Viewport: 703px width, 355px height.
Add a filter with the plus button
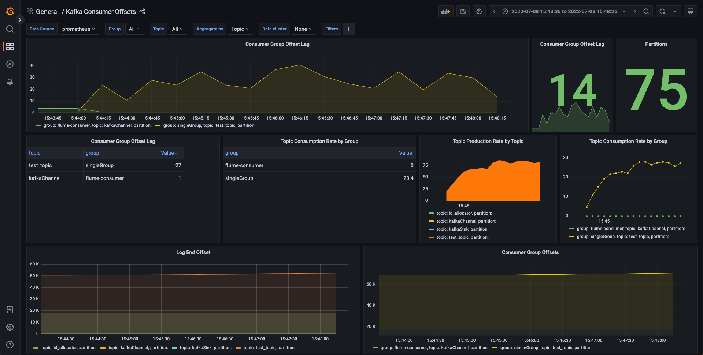click(348, 29)
